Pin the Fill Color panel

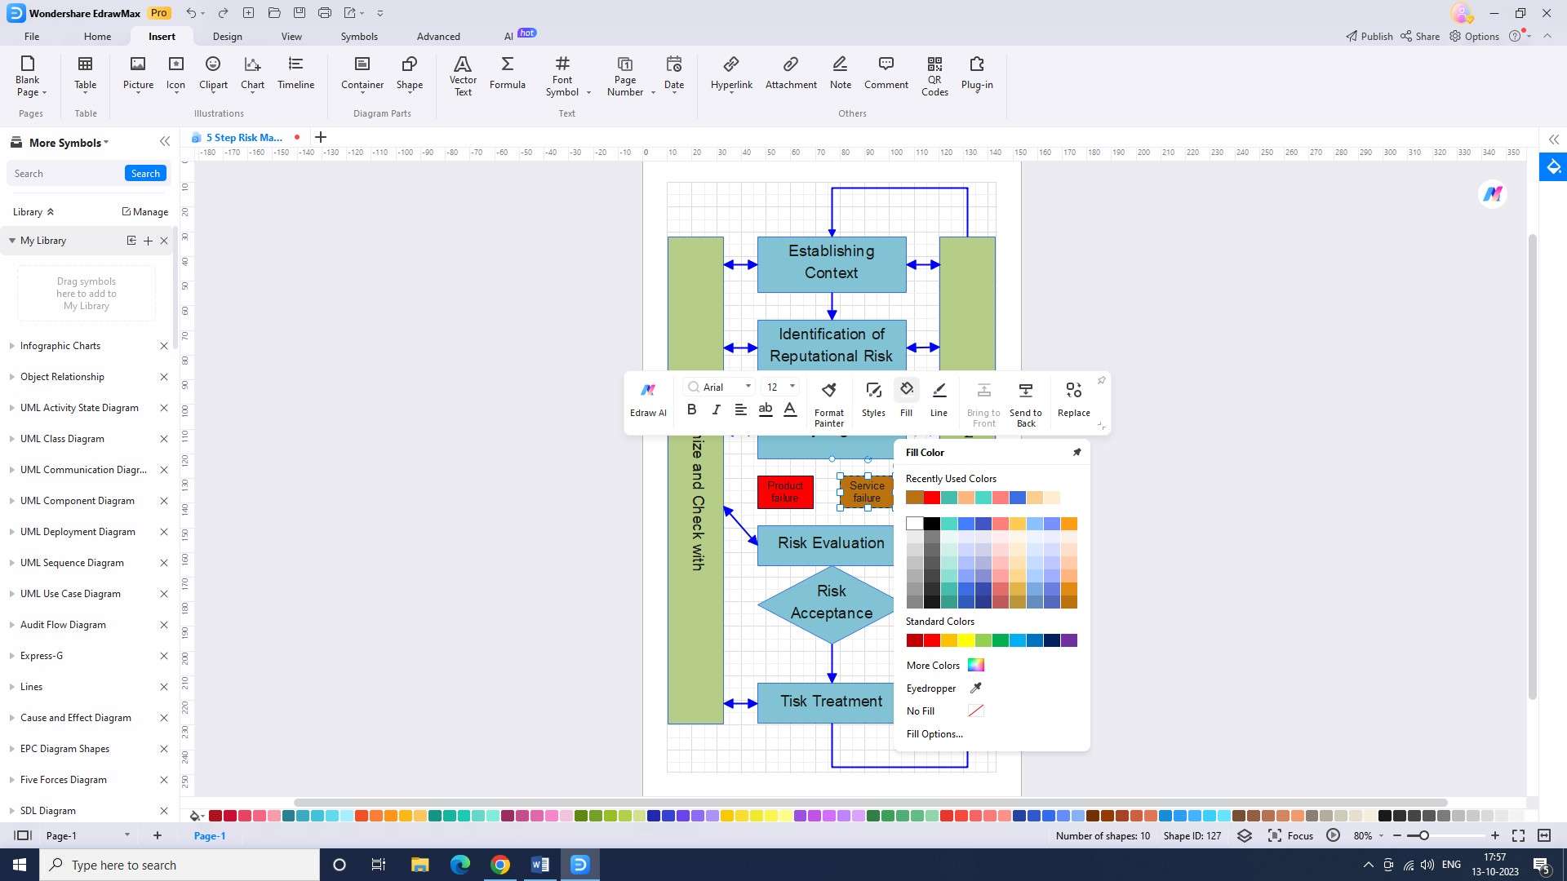point(1076,453)
